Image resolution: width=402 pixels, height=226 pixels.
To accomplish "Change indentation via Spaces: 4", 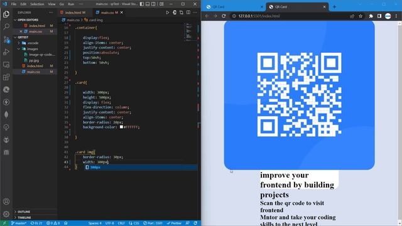I will [x=95, y=223].
